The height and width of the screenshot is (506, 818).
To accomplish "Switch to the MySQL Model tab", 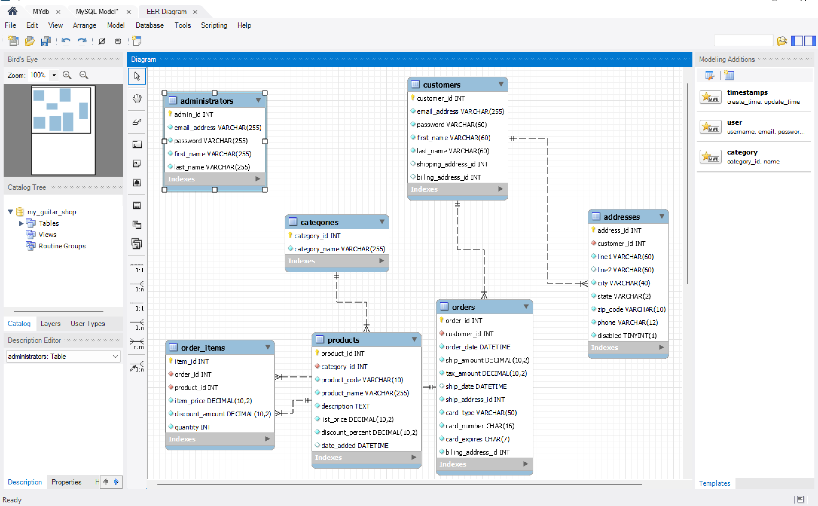I will point(97,12).
